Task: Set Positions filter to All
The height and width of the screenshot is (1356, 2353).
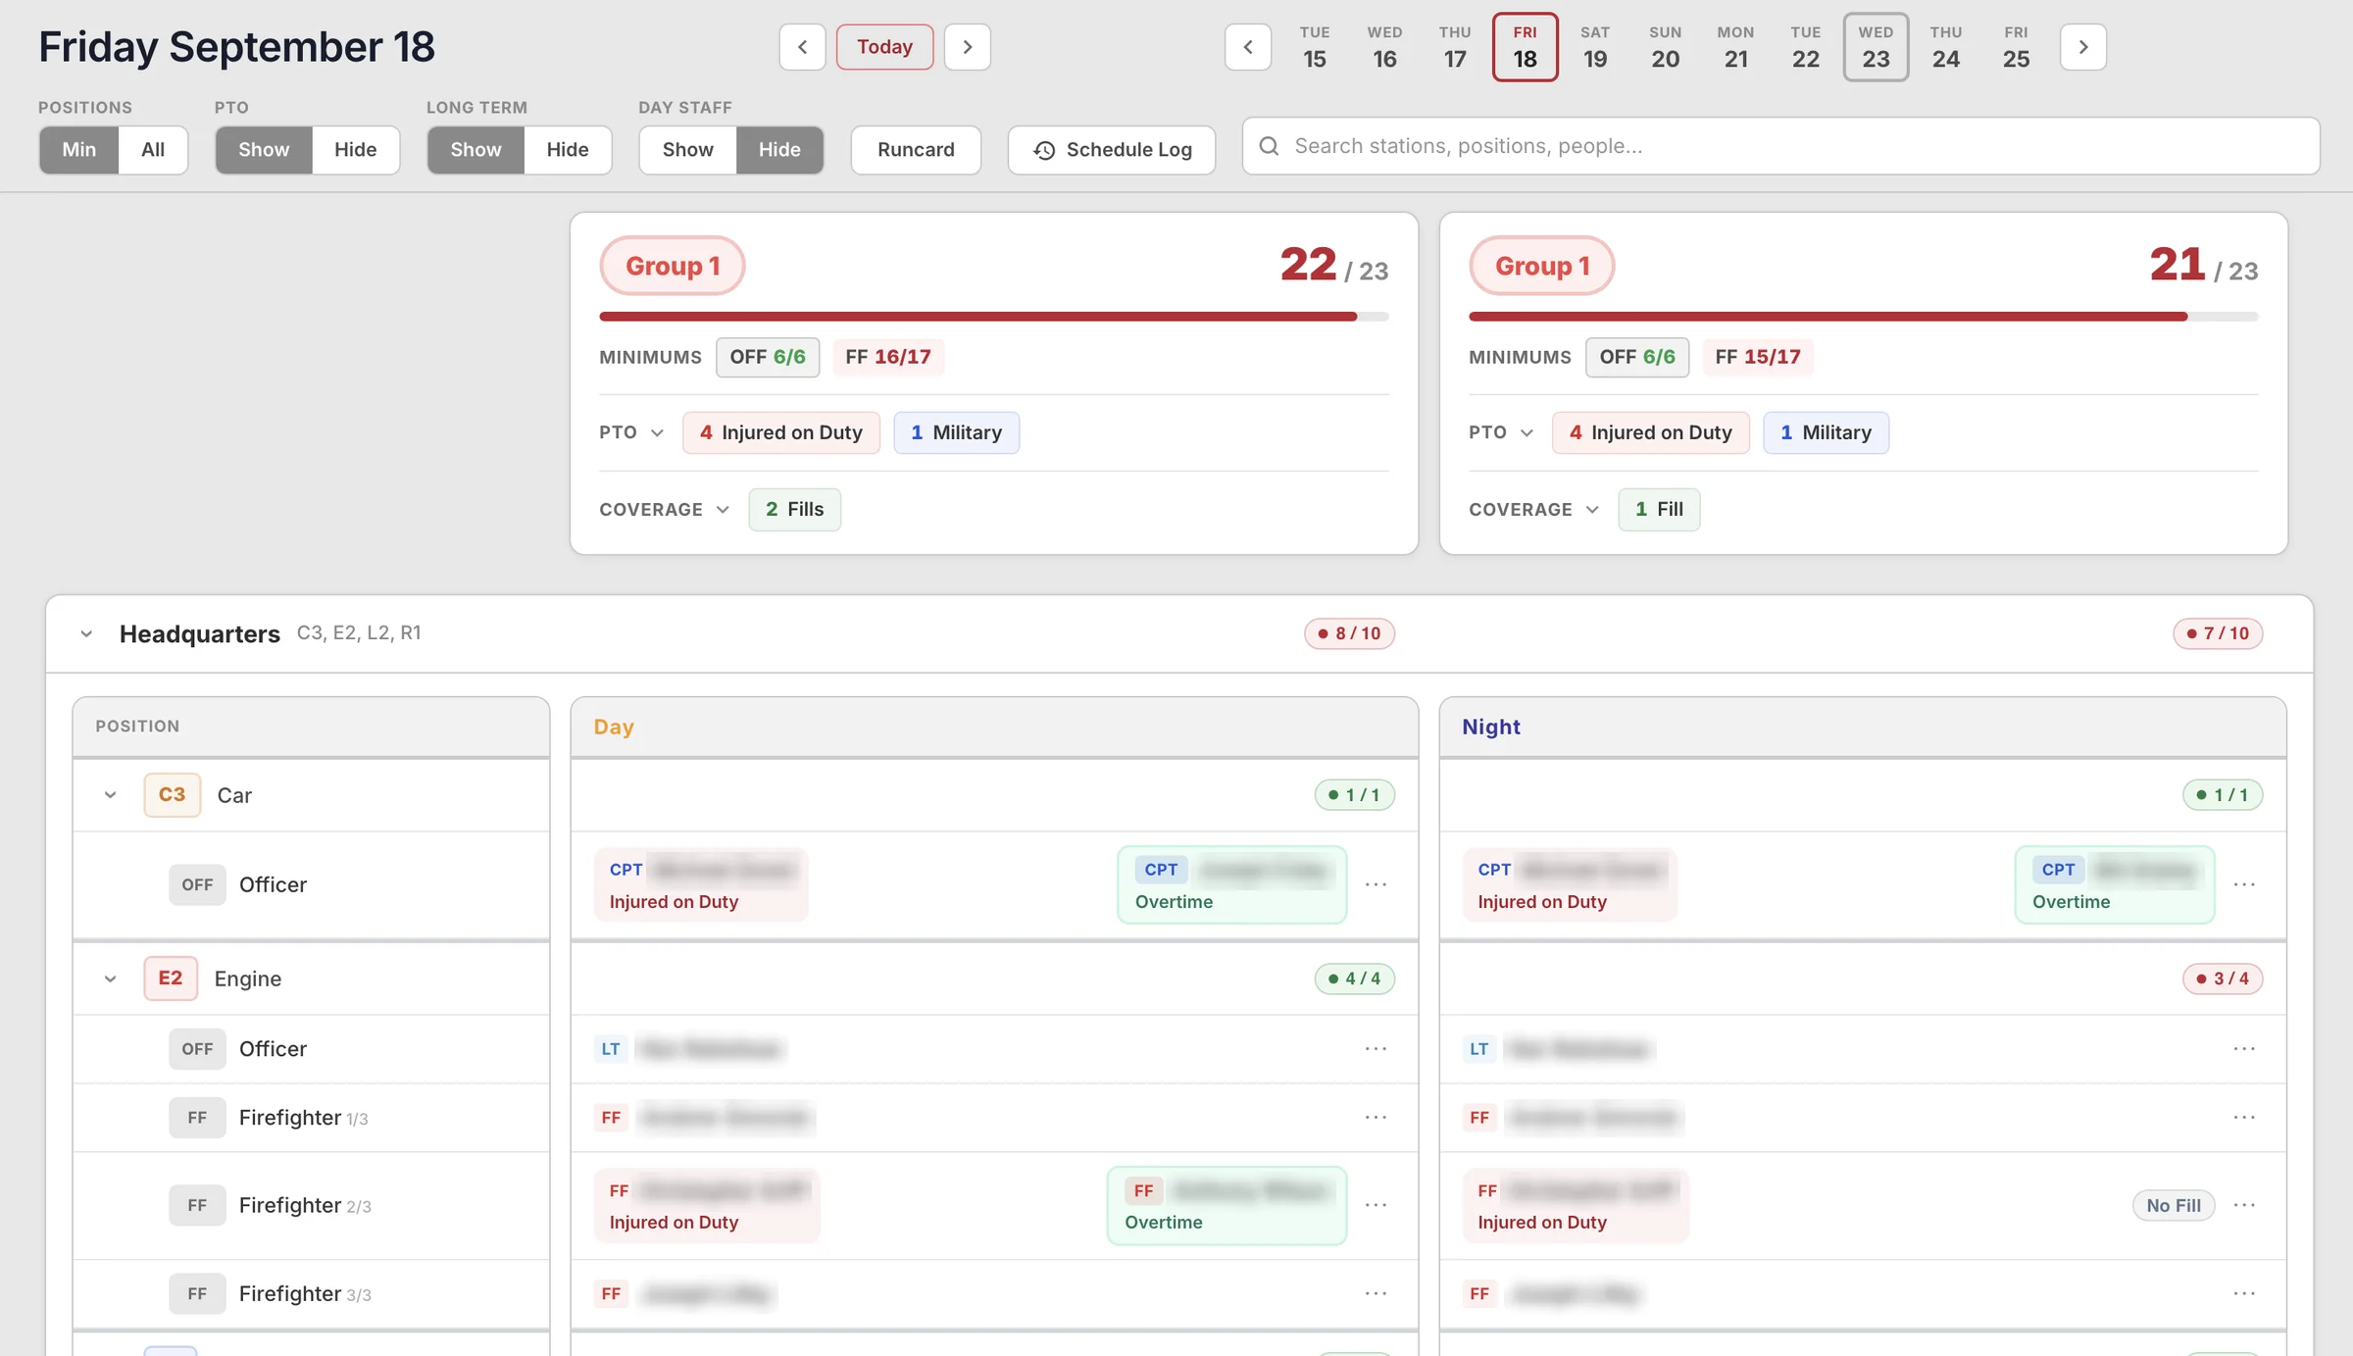Action: (153, 150)
